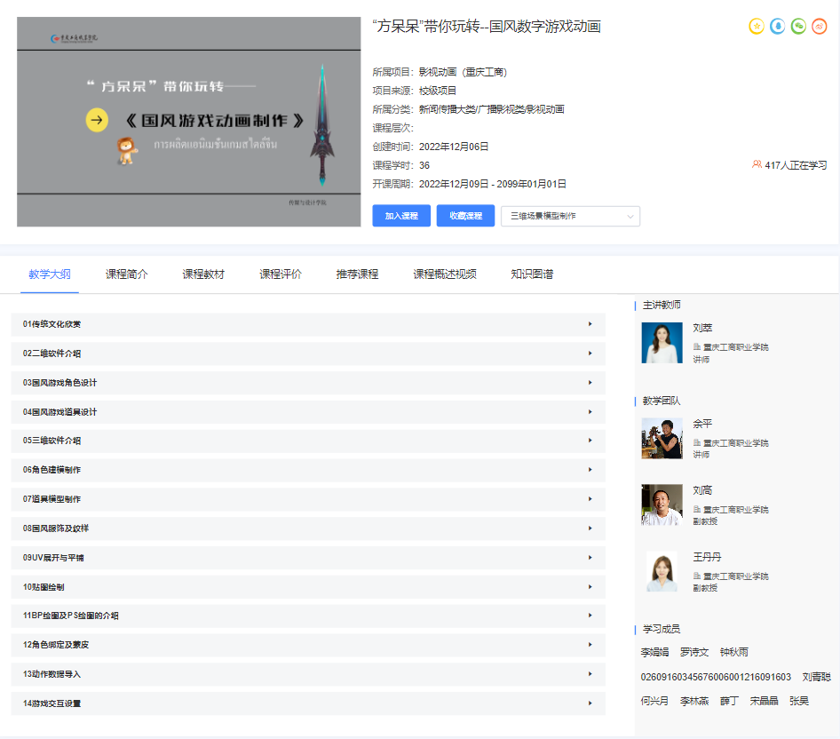Open learning member 罗诗文's name link
The width and height of the screenshot is (840, 739).
[694, 652]
